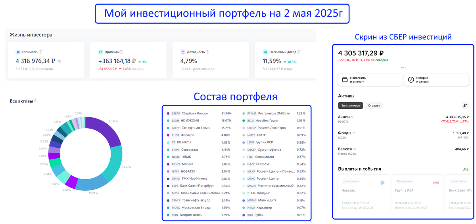476x224 pixels.
Task: Click the TATNP ticker badge
Action: [176, 128]
